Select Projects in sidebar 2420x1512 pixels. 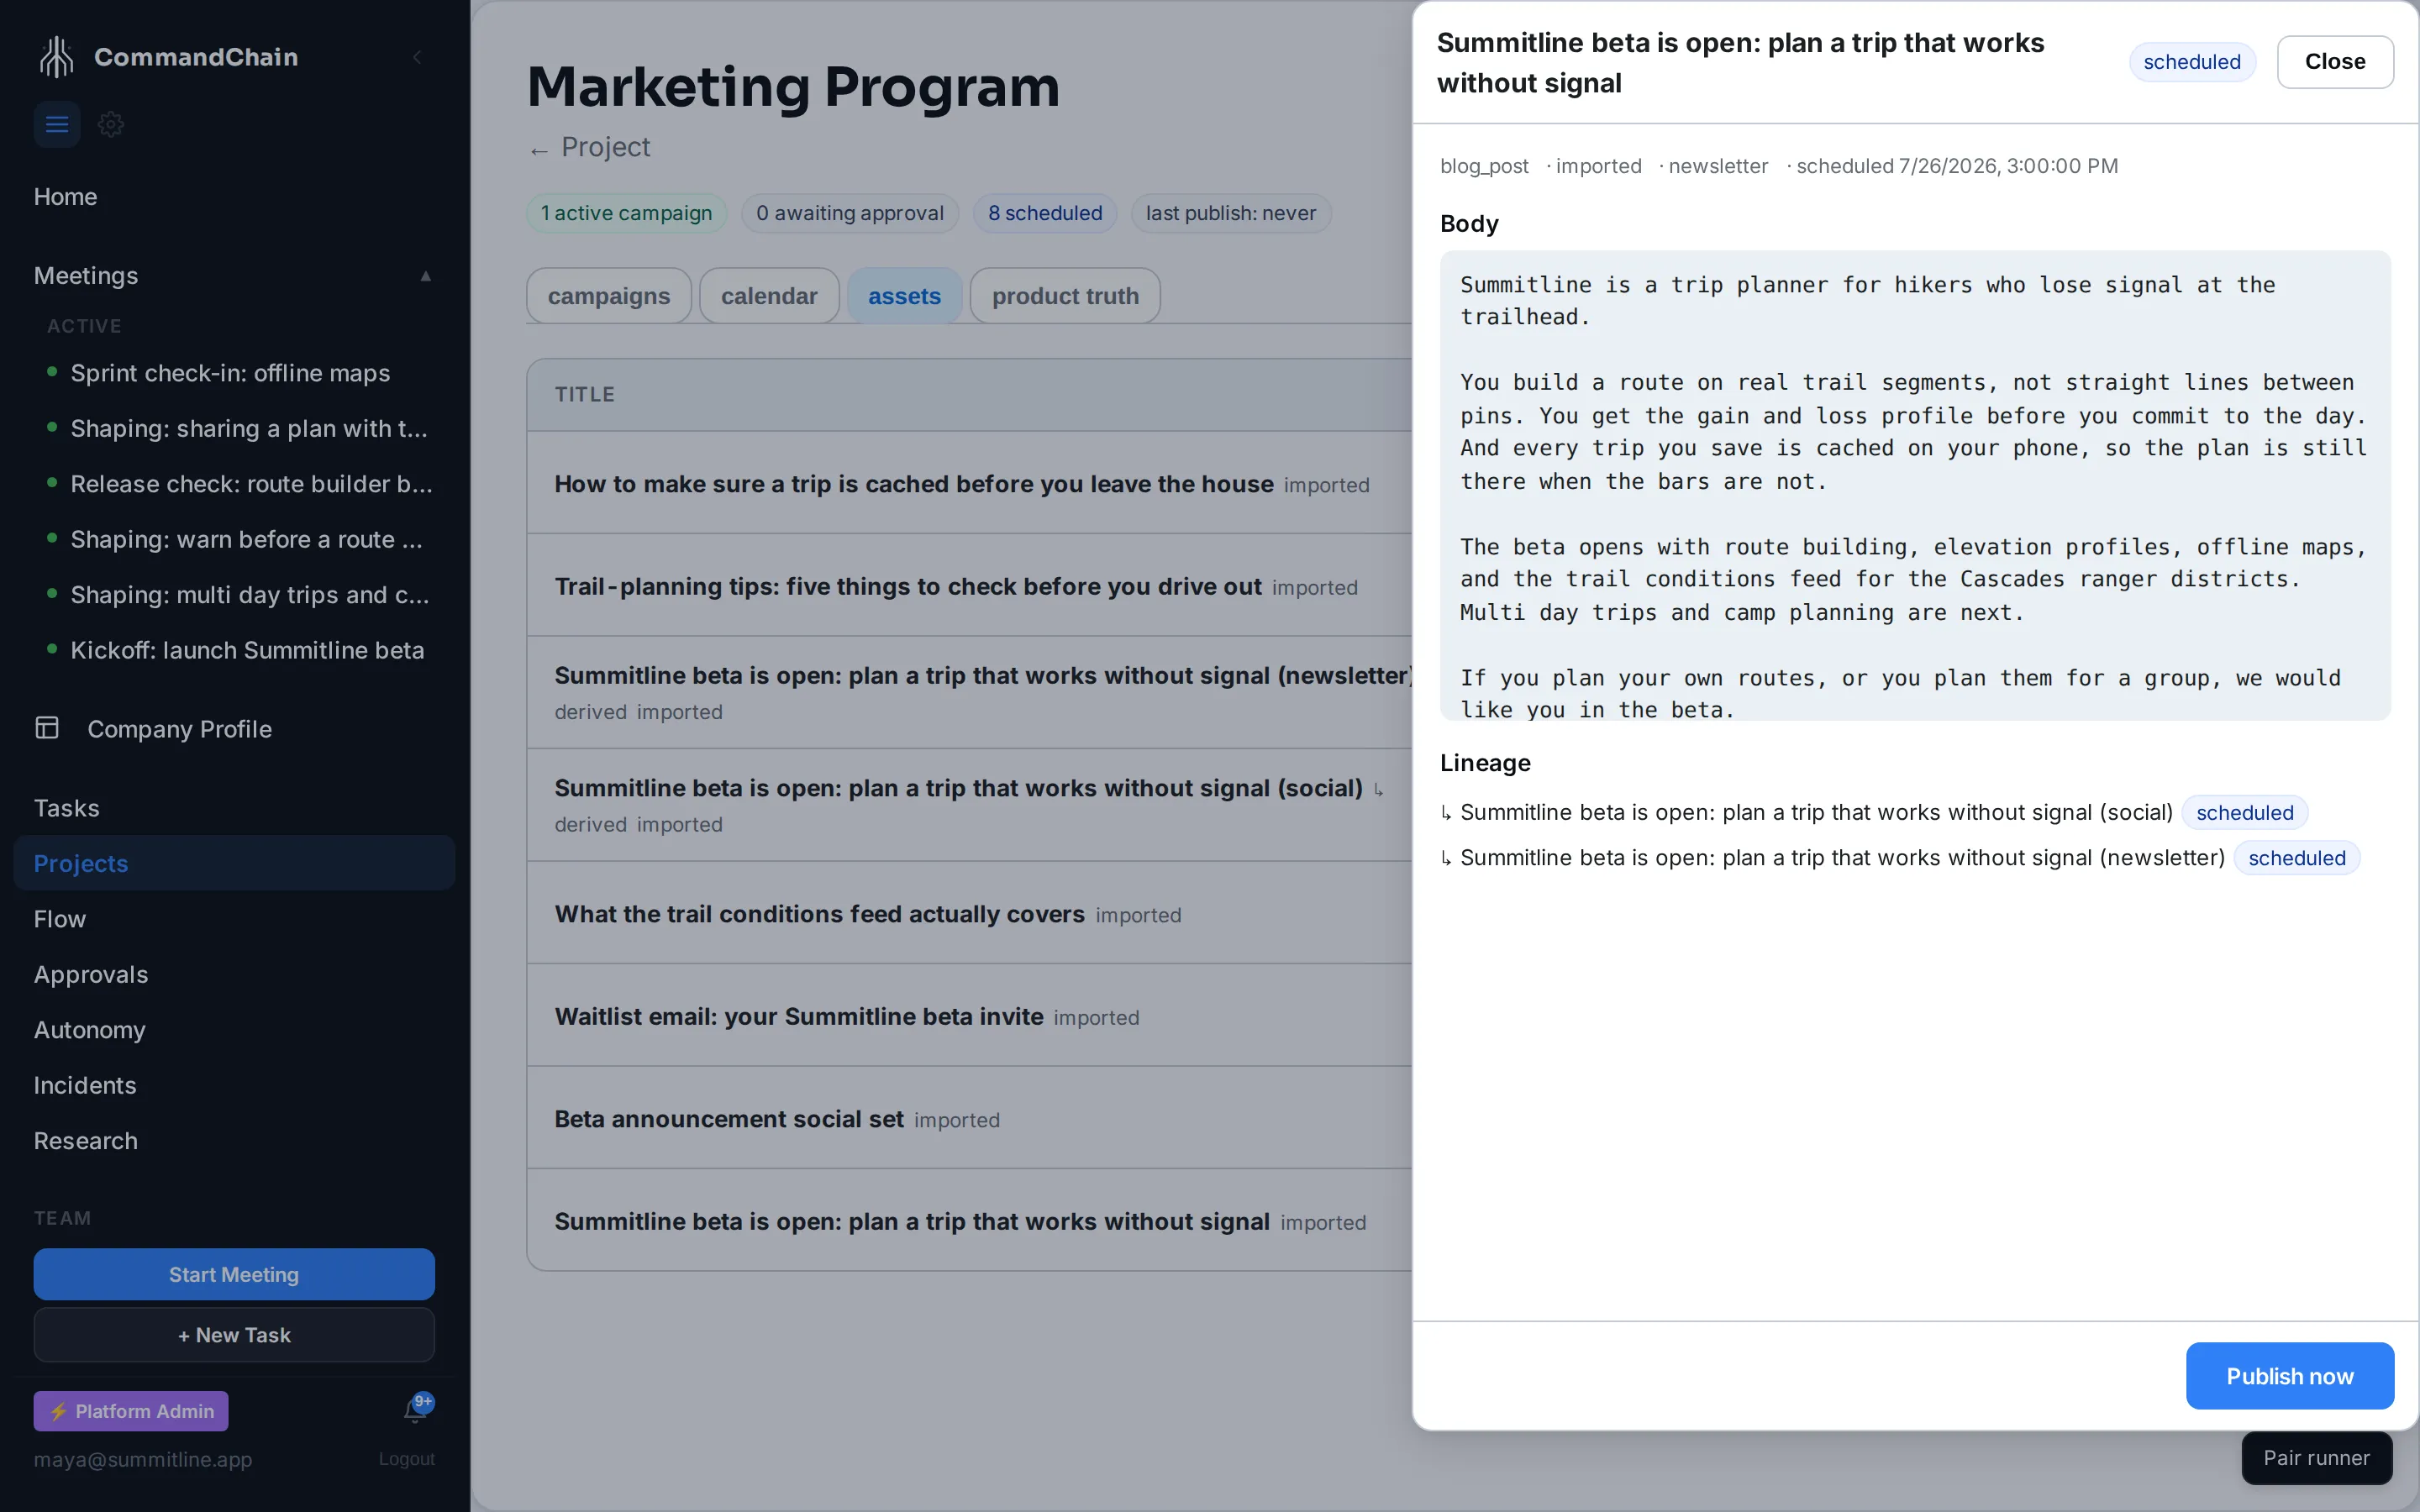234,863
